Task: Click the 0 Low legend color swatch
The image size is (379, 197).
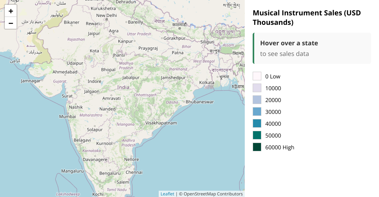Action: [x=257, y=76]
